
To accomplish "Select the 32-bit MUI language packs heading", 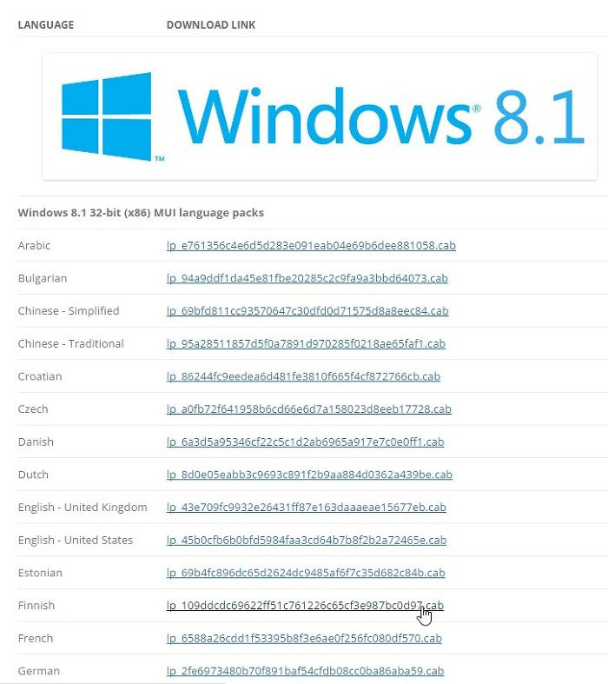I will point(141,213).
